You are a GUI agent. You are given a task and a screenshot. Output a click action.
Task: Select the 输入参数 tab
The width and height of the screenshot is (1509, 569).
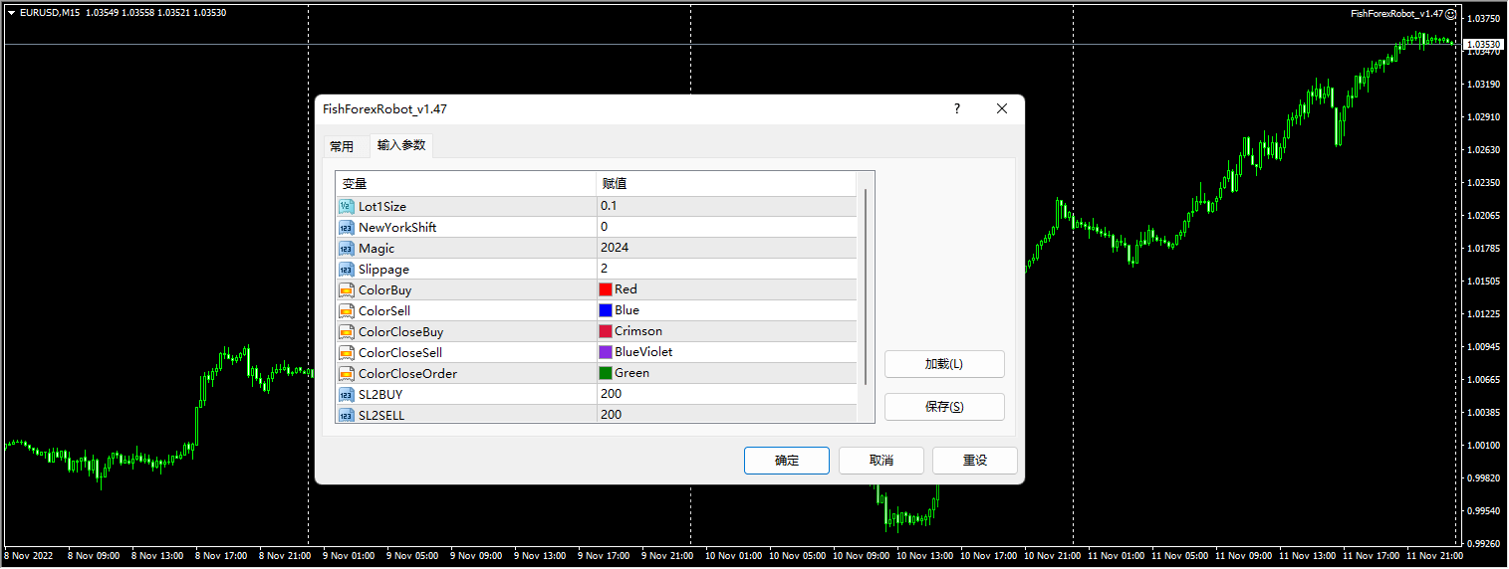click(401, 145)
